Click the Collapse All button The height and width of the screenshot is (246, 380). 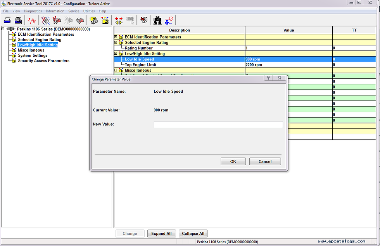tap(193, 234)
